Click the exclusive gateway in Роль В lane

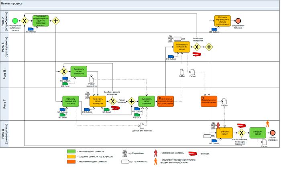click(x=63, y=71)
